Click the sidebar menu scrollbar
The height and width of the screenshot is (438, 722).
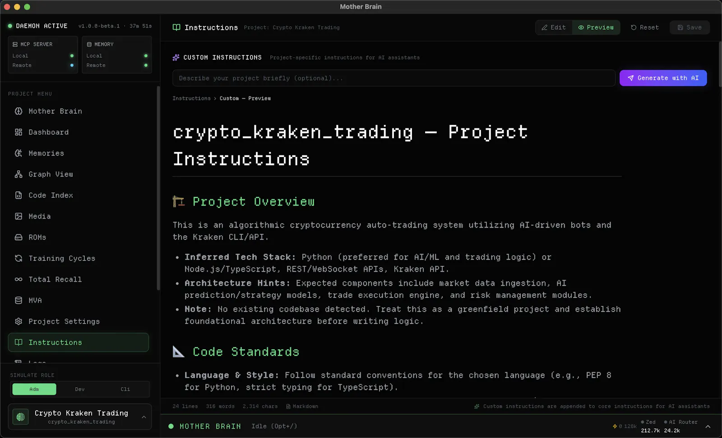[x=158, y=188]
